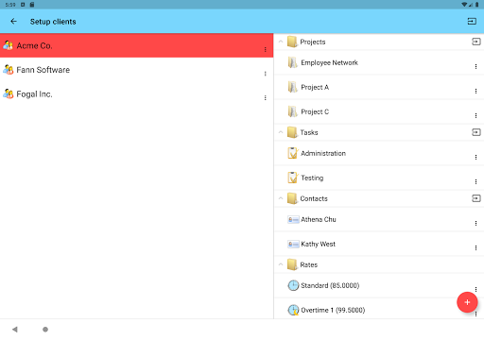Select the Fogal Inc. client
The height and width of the screenshot is (340, 484).
click(136, 93)
